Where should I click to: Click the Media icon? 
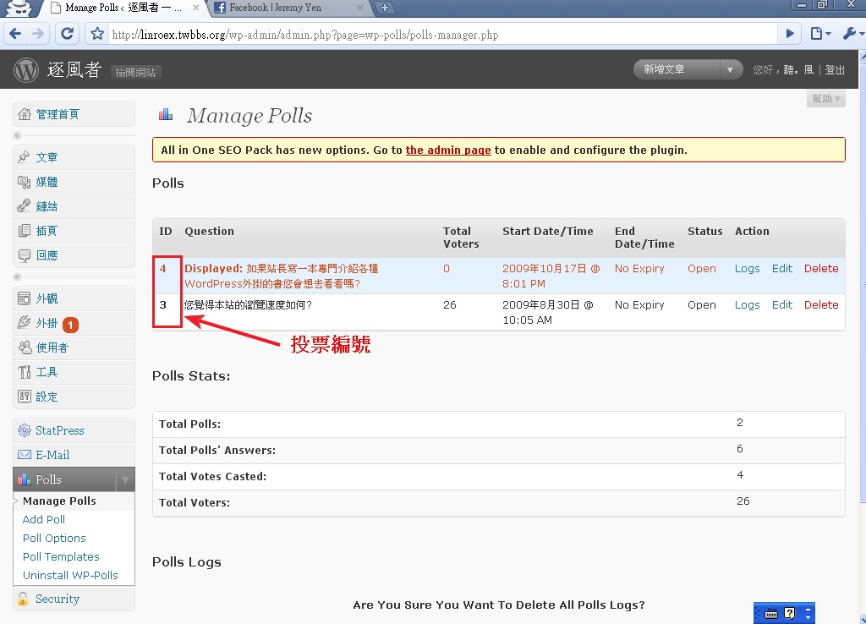pyautogui.click(x=24, y=182)
